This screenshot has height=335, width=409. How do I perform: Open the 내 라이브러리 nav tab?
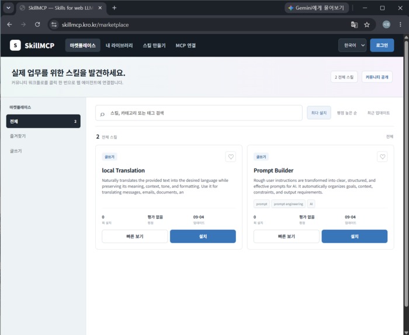(119, 46)
